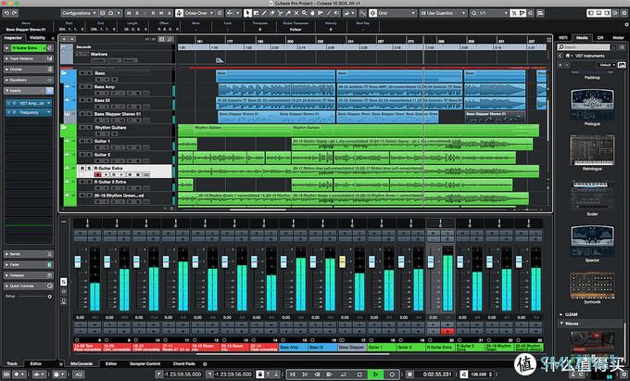Click the Prologue instrument thumbnail
The height and width of the screenshot is (381, 630).
coord(592,105)
